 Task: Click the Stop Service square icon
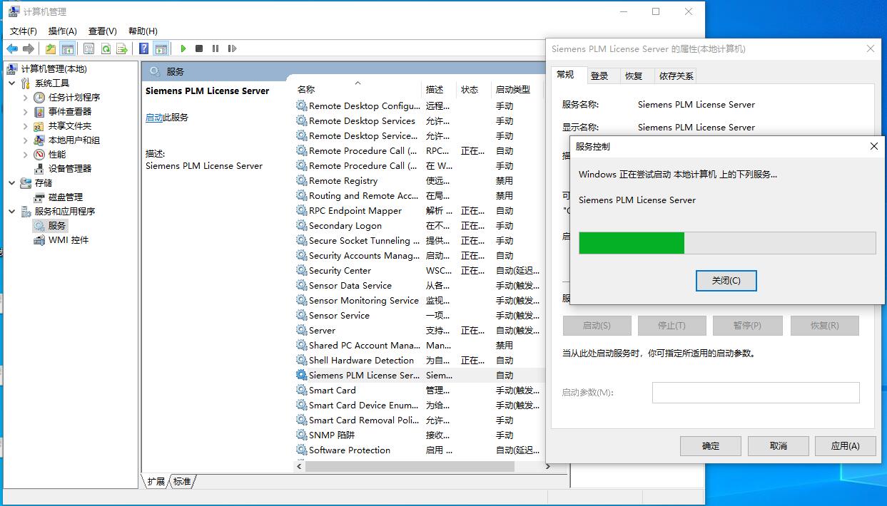pyautogui.click(x=199, y=48)
